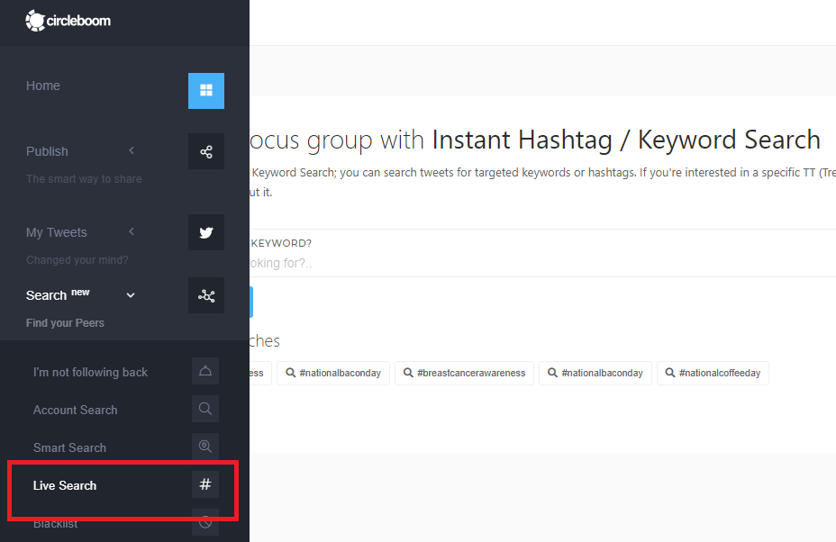The width and height of the screenshot is (836, 542).
Task: Search #nationalcoffeeday tag
Action: [713, 373]
